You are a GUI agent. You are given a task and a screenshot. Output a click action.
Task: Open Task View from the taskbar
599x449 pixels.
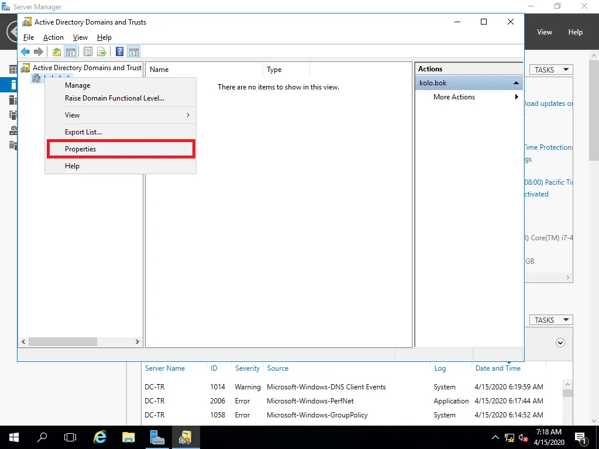coord(70,437)
